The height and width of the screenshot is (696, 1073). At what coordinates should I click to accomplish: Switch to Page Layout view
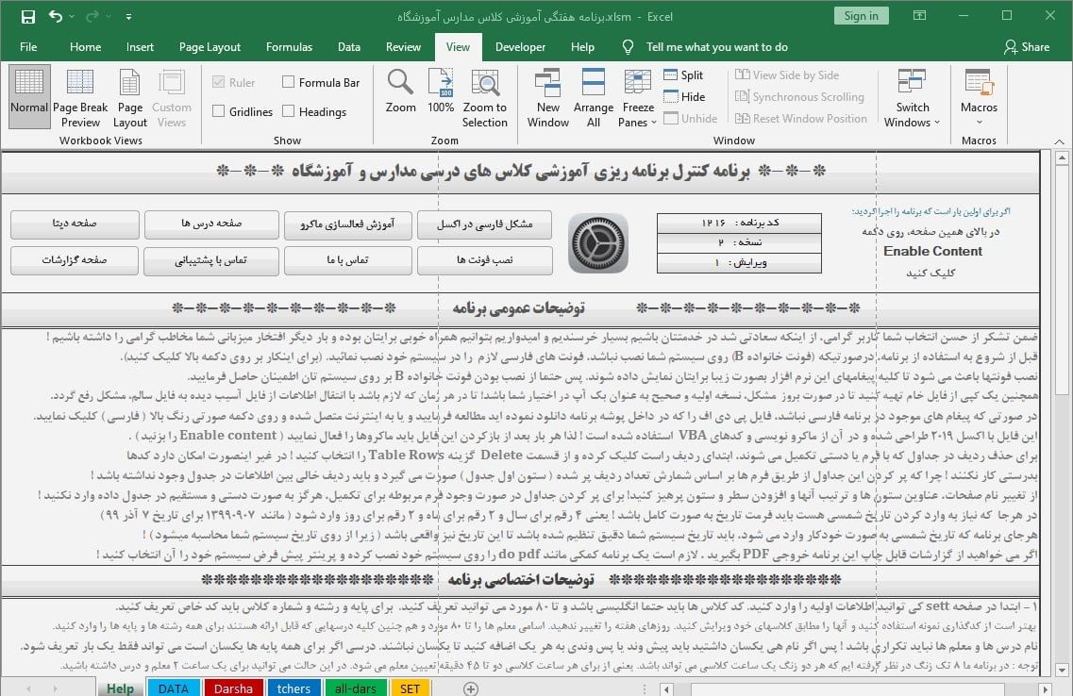[130, 97]
